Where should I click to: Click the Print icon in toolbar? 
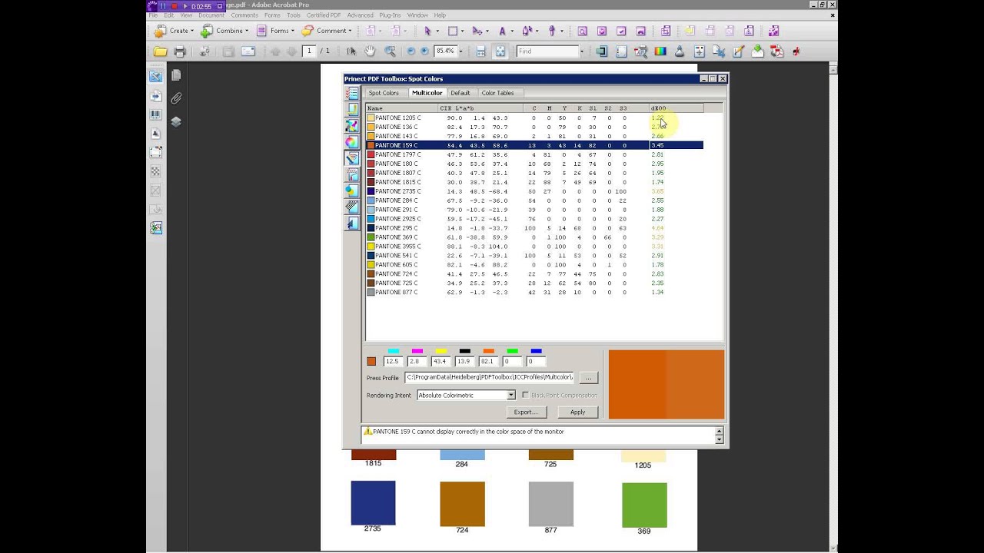(x=180, y=51)
